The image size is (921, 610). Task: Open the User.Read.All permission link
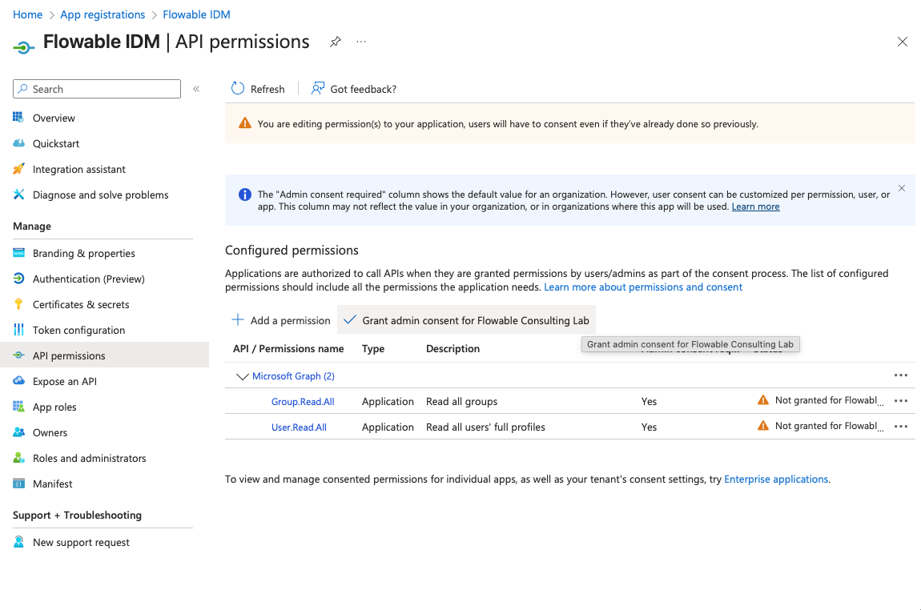[x=299, y=427]
